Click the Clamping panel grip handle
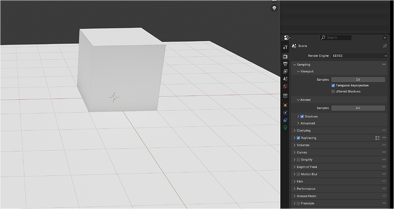This screenshot has width=394, height=209. pyautogui.click(x=384, y=130)
